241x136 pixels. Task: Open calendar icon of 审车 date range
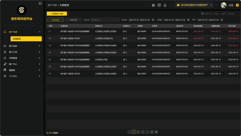tap(221, 20)
